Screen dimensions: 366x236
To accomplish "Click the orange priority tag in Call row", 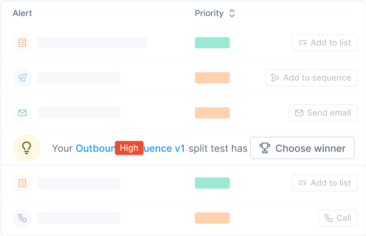I will tap(212, 218).
